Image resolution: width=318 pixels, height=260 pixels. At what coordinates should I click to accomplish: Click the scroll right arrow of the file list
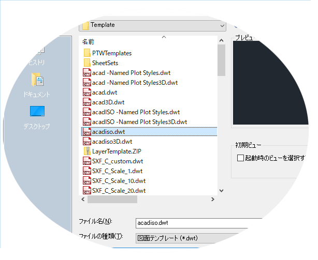tap(212, 200)
